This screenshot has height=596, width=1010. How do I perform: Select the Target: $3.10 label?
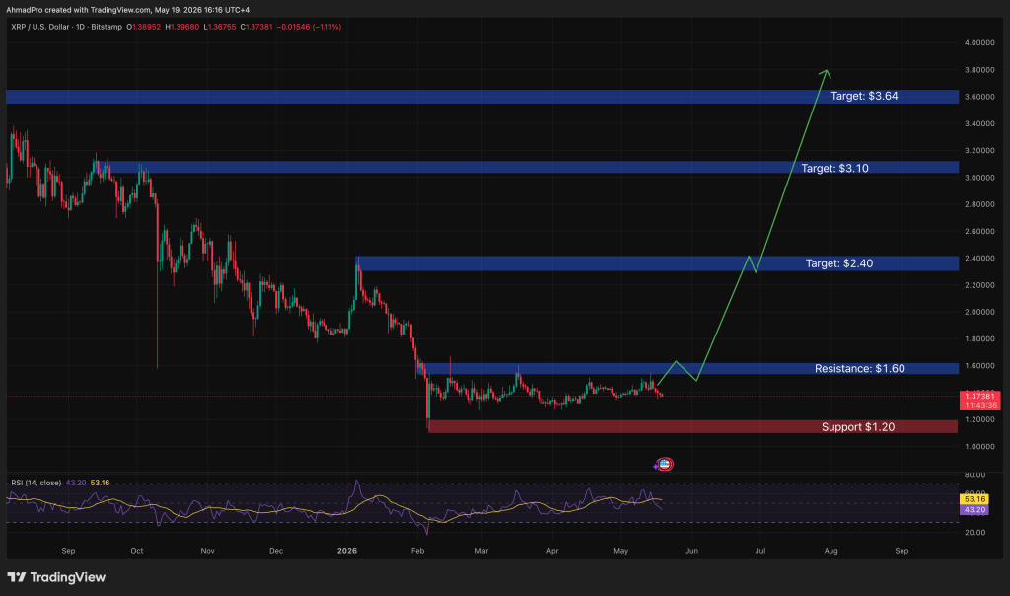click(x=834, y=168)
